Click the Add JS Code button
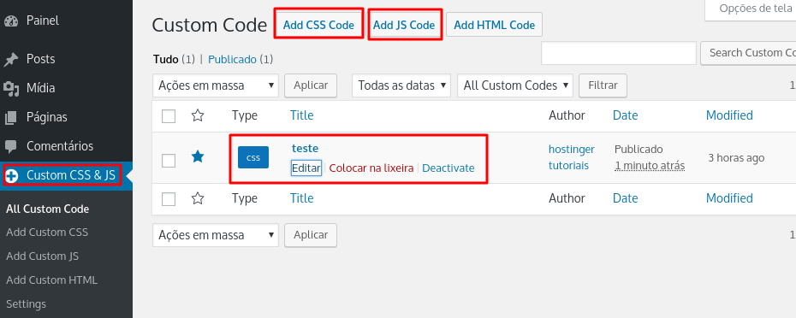Image resolution: width=796 pixels, height=318 pixels. (404, 25)
